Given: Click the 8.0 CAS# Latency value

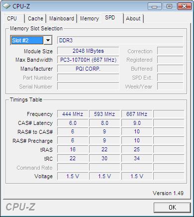Looking at the screenshot, I should pos(104,123).
